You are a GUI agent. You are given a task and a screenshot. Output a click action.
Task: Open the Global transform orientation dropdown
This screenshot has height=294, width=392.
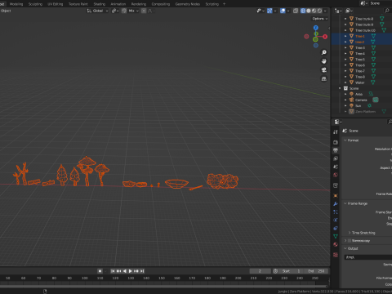pyautogui.click(x=97, y=11)
